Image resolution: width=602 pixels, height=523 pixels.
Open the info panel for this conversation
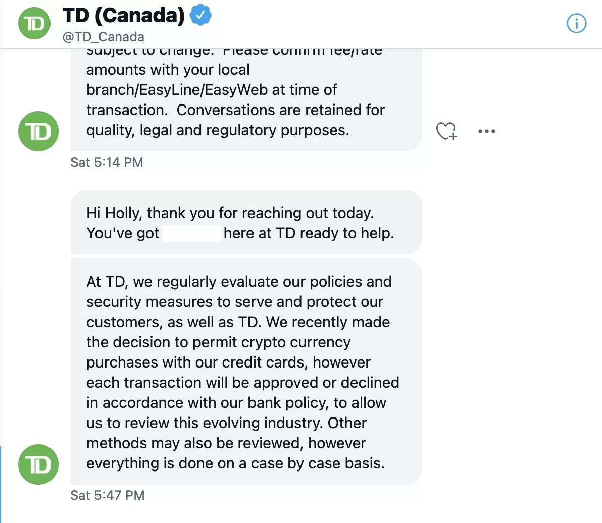[576, 24]
